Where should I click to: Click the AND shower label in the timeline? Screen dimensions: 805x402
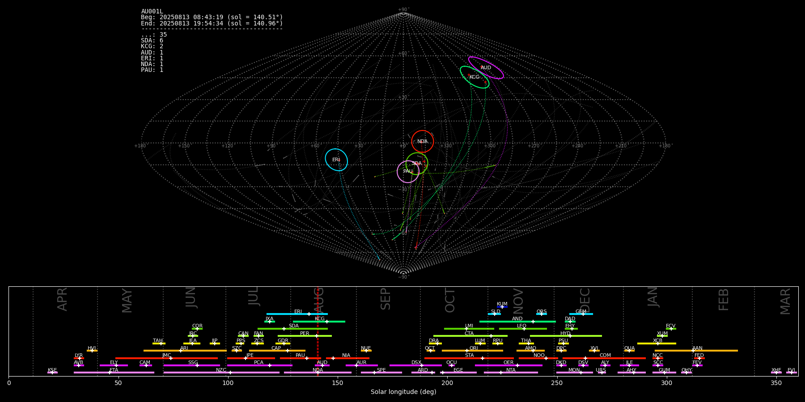tap(517, 319)
